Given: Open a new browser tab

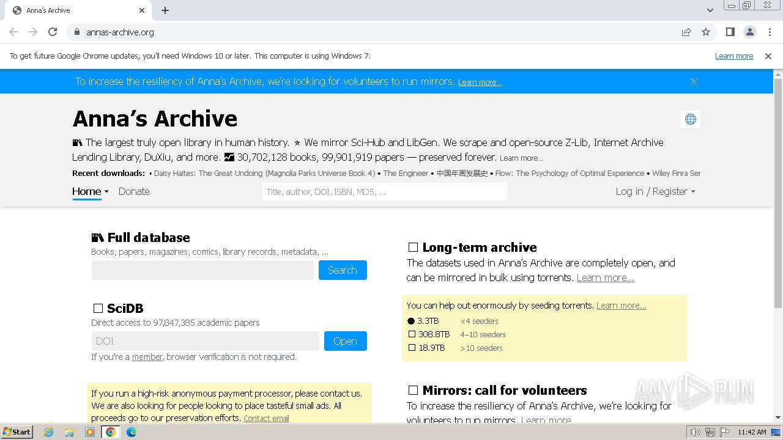Looking at the screenshot, I should tap(165, 10).
